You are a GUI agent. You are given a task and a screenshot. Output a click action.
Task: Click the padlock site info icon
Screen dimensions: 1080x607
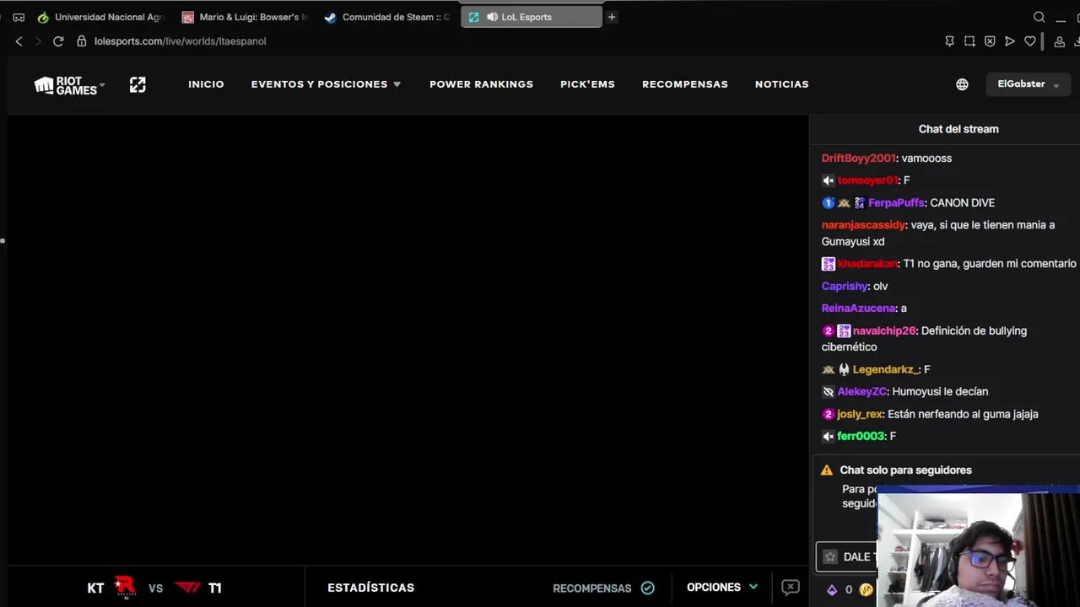(81, 41)
